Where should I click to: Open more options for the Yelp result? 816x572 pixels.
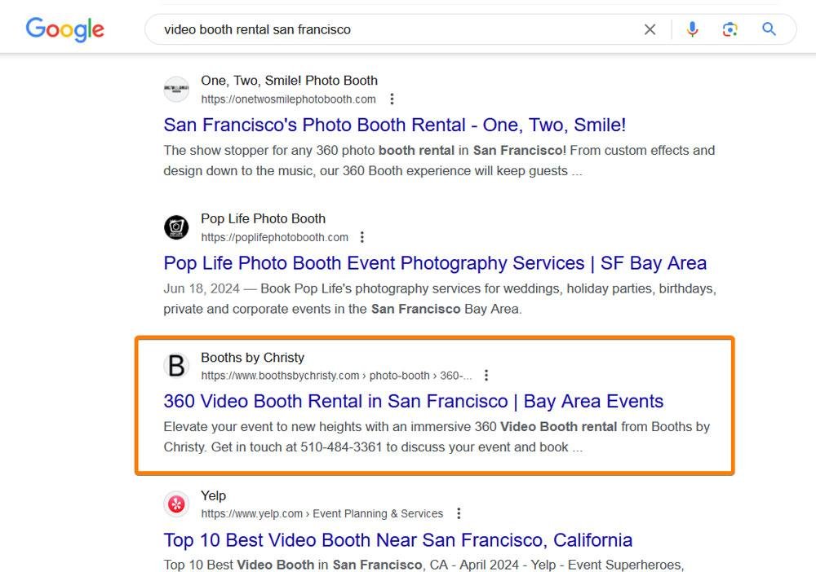[459, 514]
